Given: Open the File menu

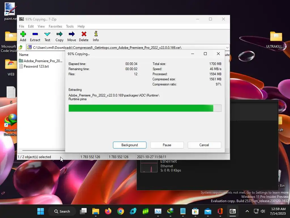Looking at the screenshot, I should pyautogui.click(x=22, y=26).
